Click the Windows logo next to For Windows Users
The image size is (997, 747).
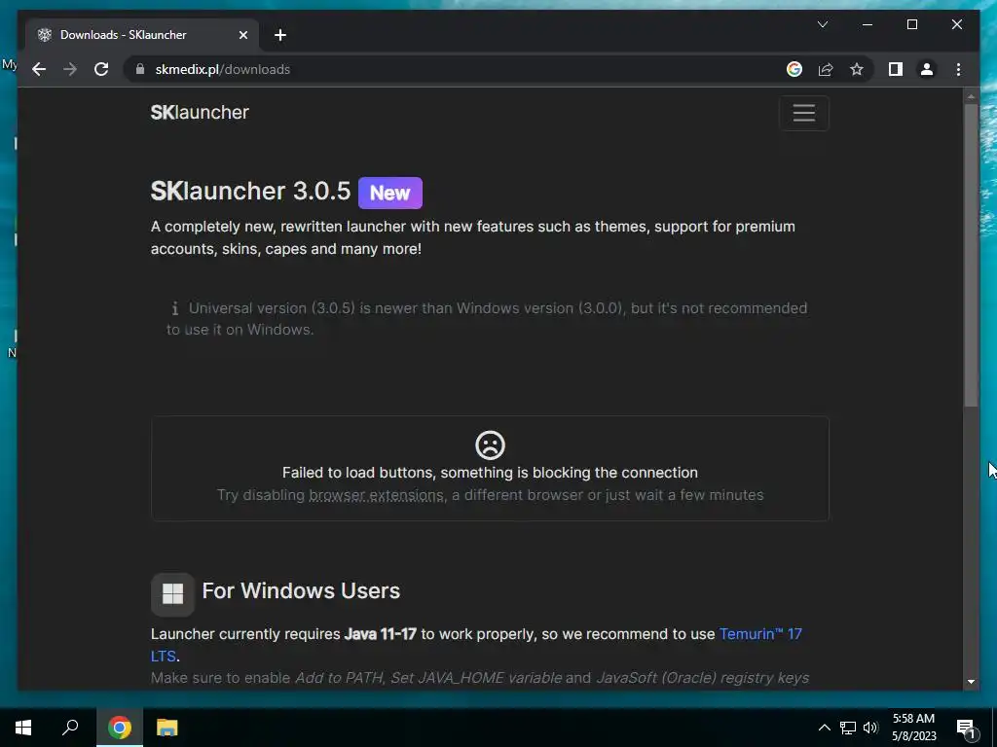pyautogui.click(x=172, y=594)
